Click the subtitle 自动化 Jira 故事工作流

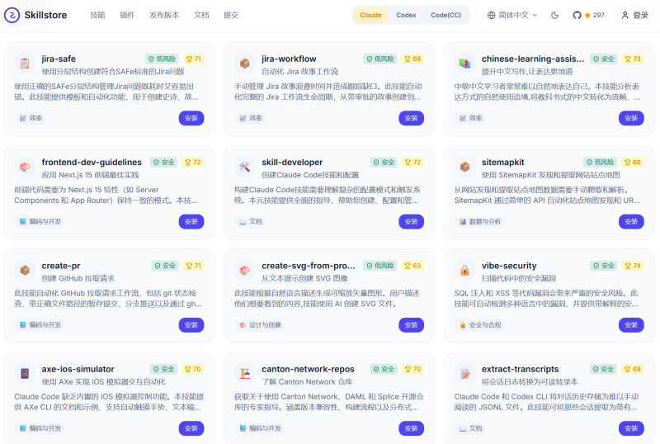(299, 72)
